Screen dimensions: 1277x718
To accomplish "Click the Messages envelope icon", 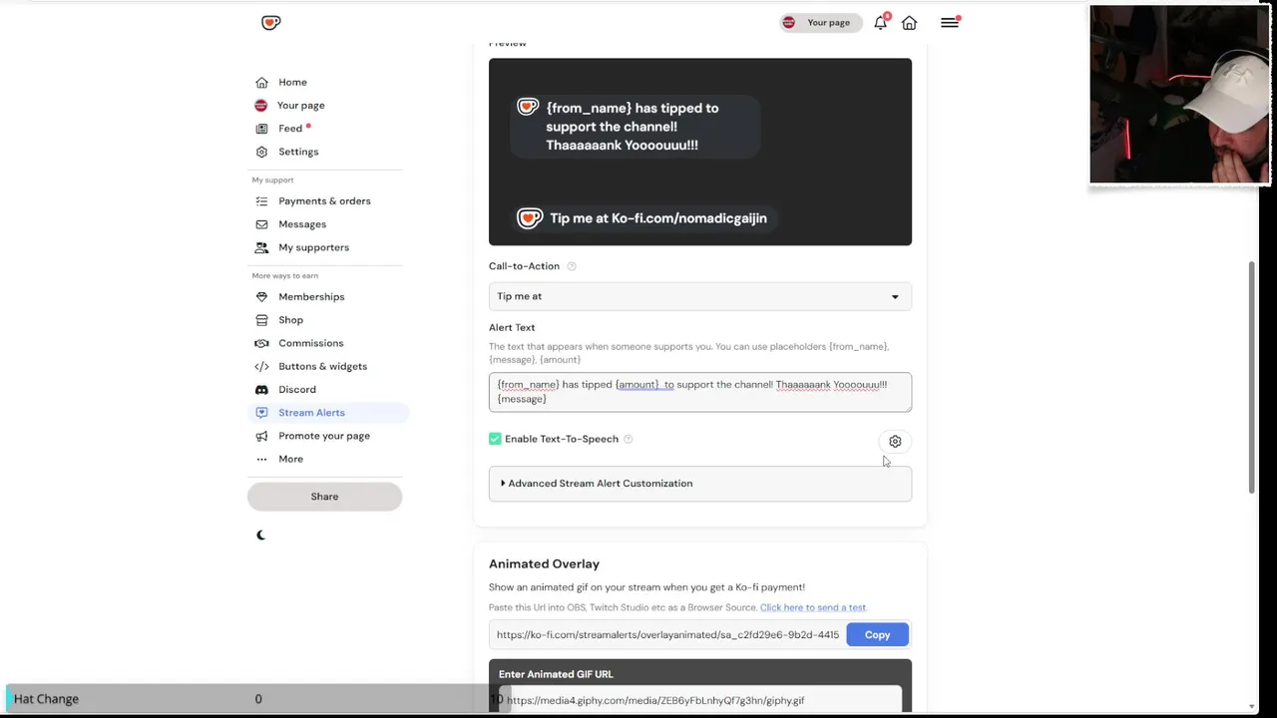I will click(x=261, y=224).
